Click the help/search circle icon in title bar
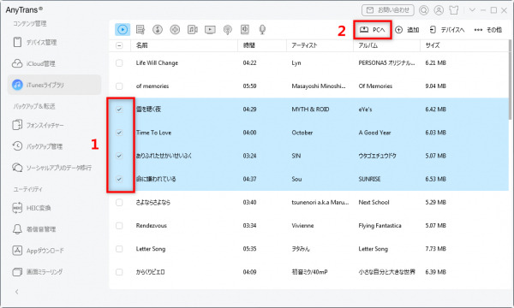514x308 pixels. click(x=423, y=10)
